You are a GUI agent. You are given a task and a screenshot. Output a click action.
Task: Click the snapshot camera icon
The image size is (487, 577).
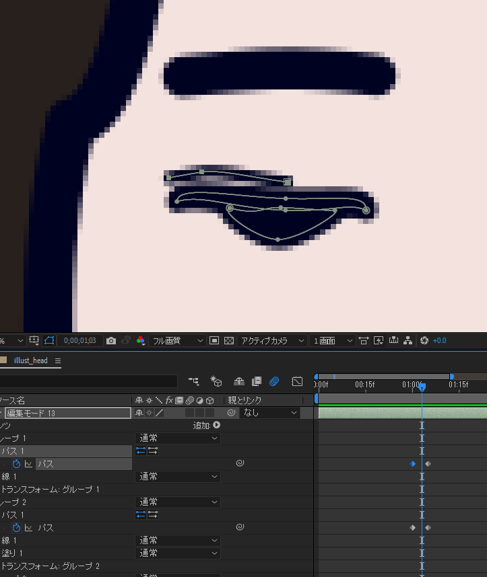[111, 341]
